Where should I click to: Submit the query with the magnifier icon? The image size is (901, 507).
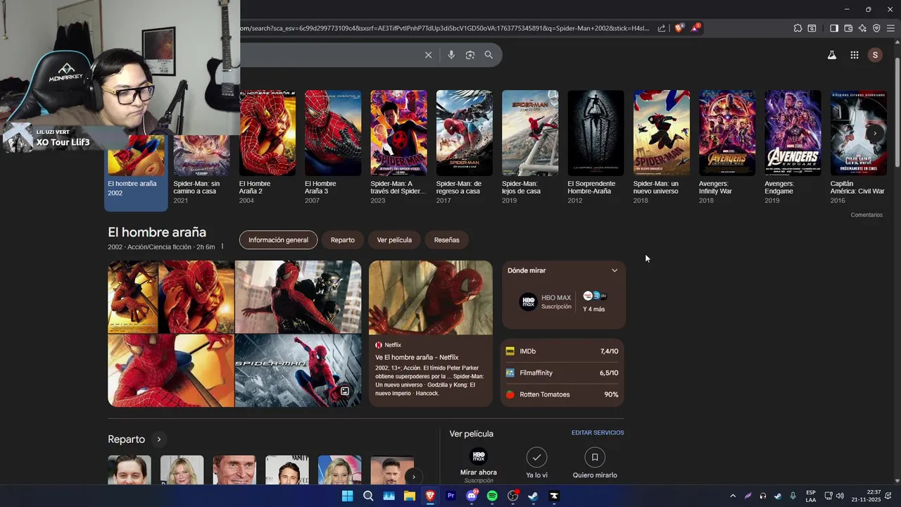coord(489,55)
